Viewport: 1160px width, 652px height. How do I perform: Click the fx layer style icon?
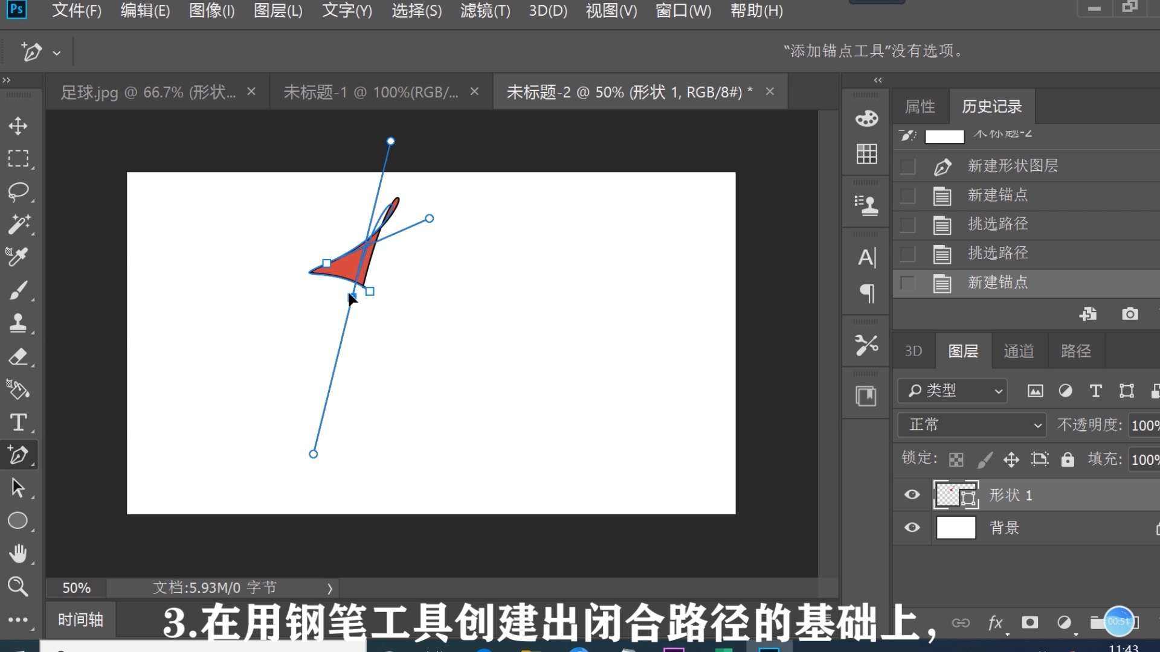(x=995, y=622)
